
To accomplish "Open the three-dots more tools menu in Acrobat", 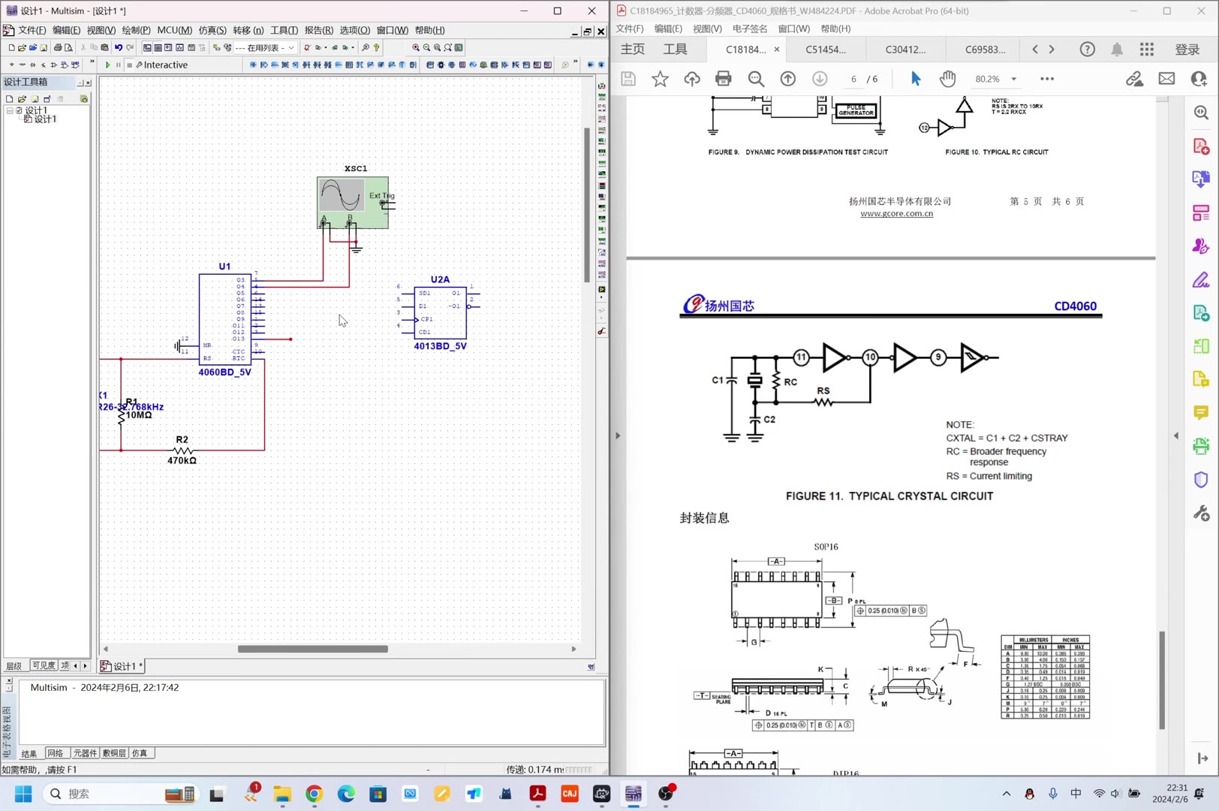I will point(1047,78).
